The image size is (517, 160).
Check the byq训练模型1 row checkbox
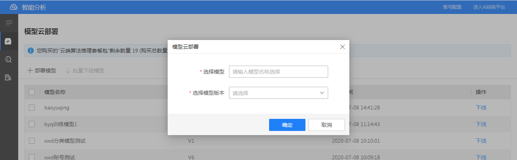point(32,124)
